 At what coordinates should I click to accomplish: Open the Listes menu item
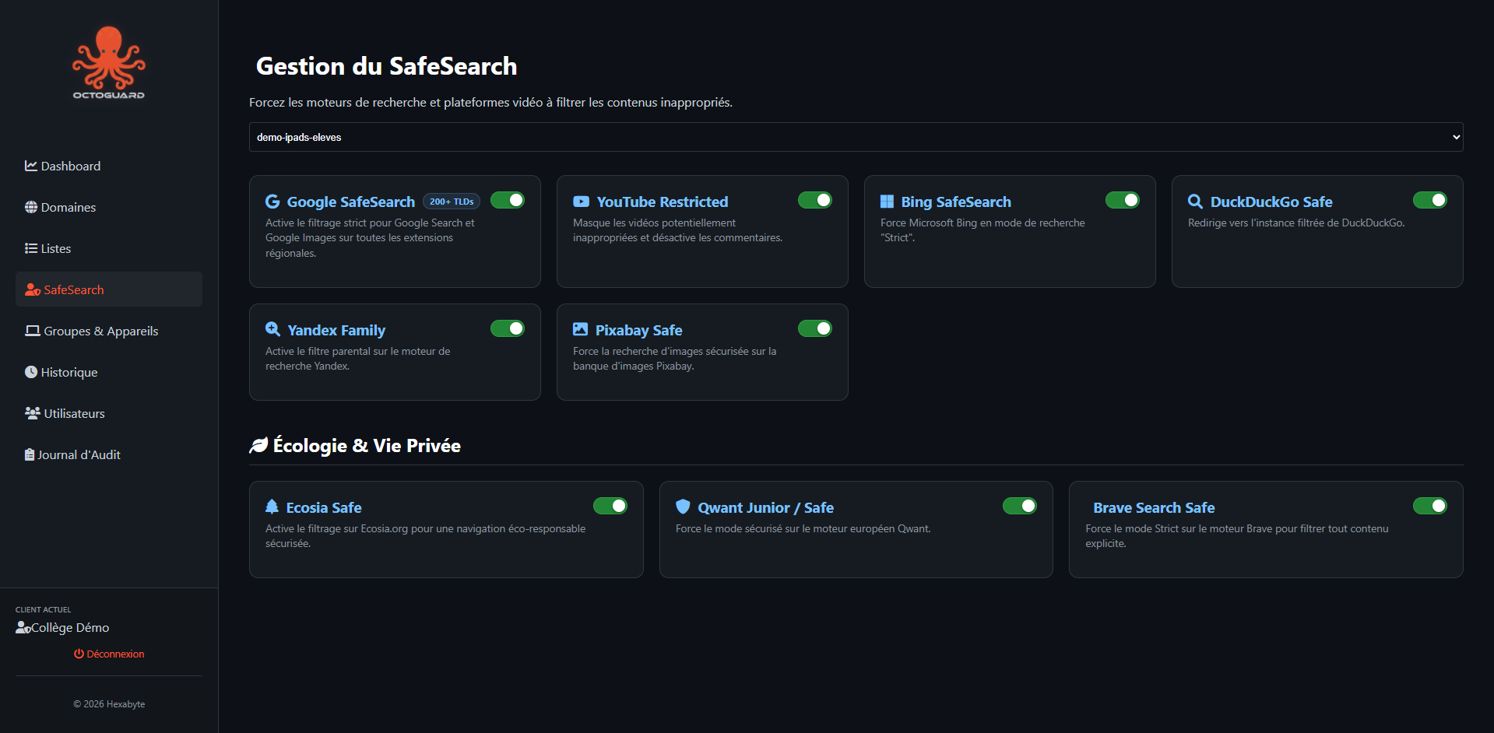[x=109, y=248]
